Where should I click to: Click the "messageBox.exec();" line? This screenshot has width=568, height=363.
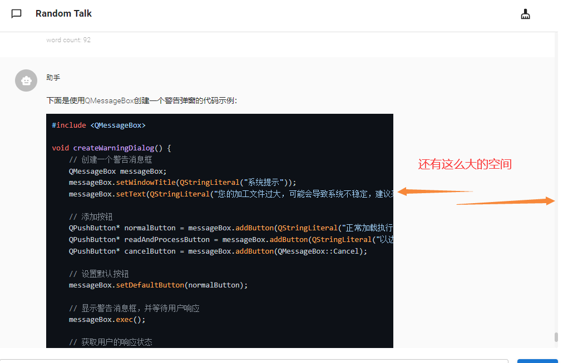click(x=107, y=320)
